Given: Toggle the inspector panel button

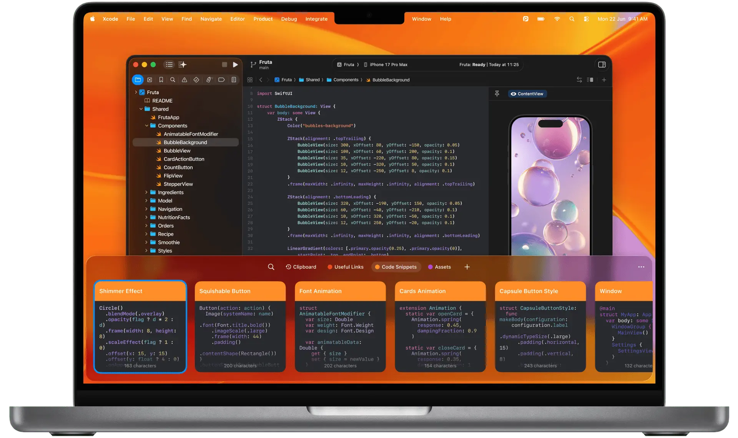Looking at the screenshot, I should point(602,65).
